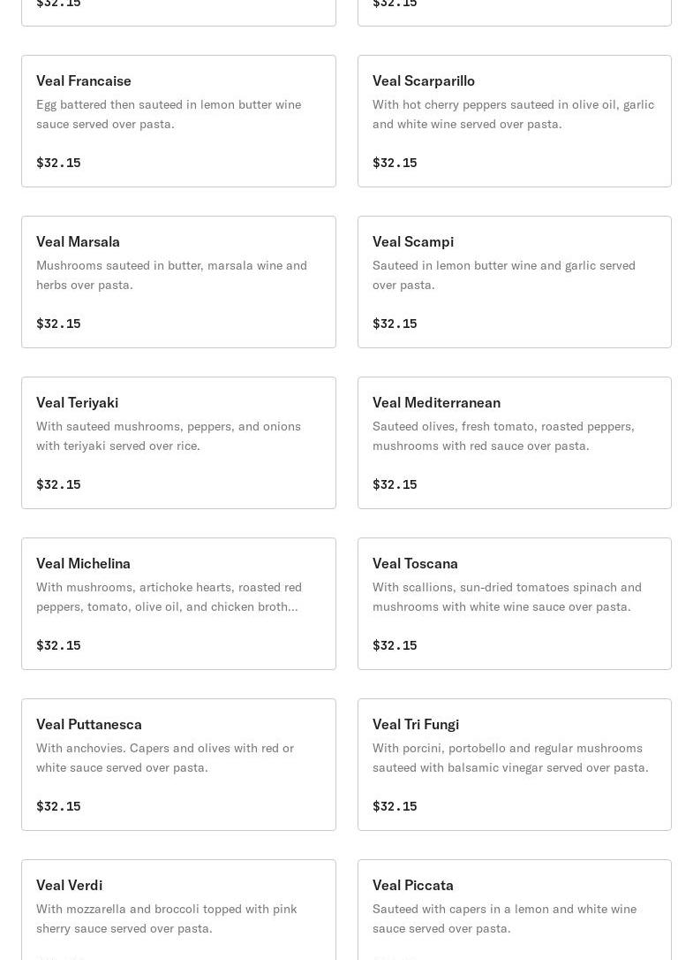Click the Veal Piccata capers description
Screen dimensions: 693x960
tap(504, 918)
